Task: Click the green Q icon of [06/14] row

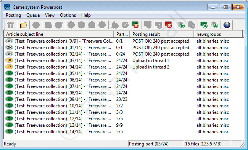Action: (9, 80)
